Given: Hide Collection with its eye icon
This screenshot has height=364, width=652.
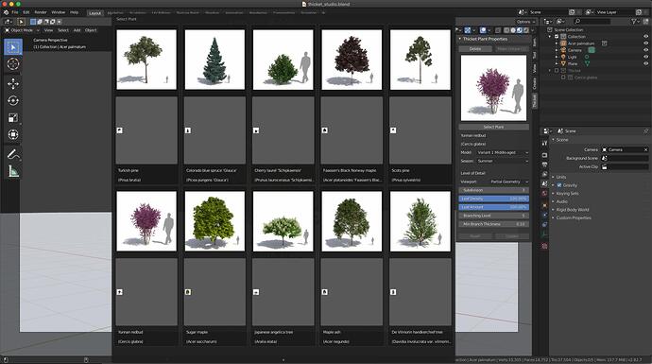Looking at the screenshot, I should click(645, 37).
